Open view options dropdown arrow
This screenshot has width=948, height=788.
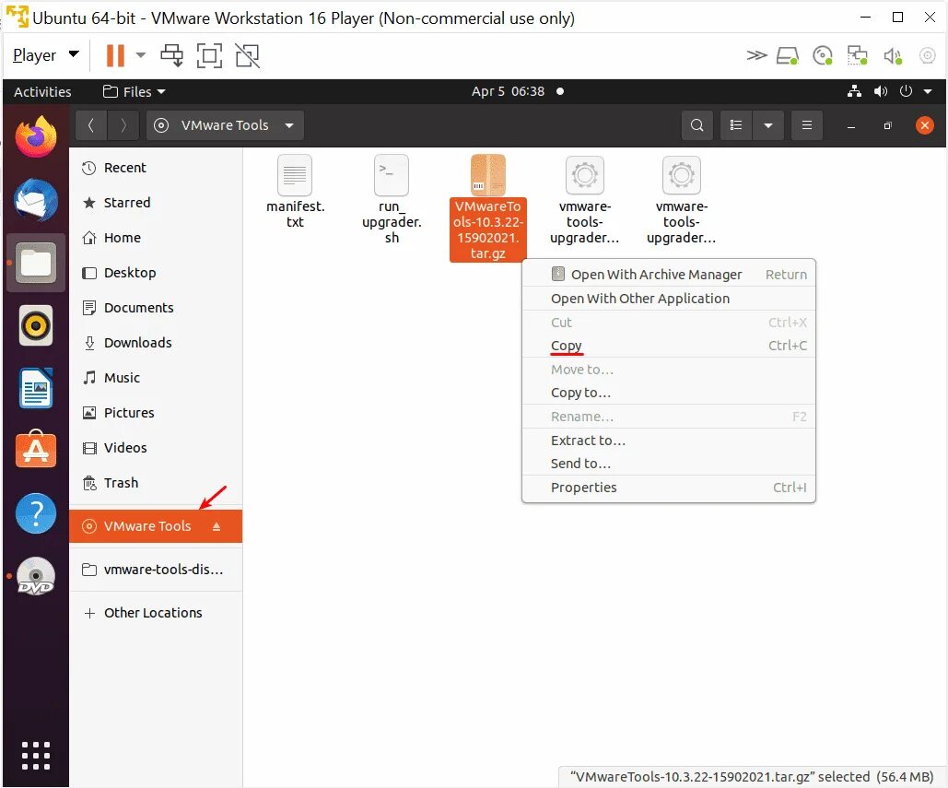pyautogui.click(x=767, y=125)
